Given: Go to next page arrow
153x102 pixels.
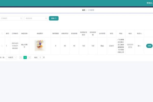Looking at the screenshot, I should [x=30, y=57].
